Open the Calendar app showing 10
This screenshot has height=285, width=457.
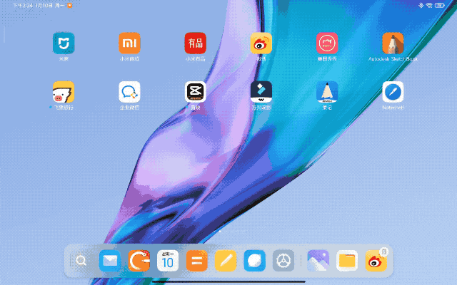pos(168,261)
